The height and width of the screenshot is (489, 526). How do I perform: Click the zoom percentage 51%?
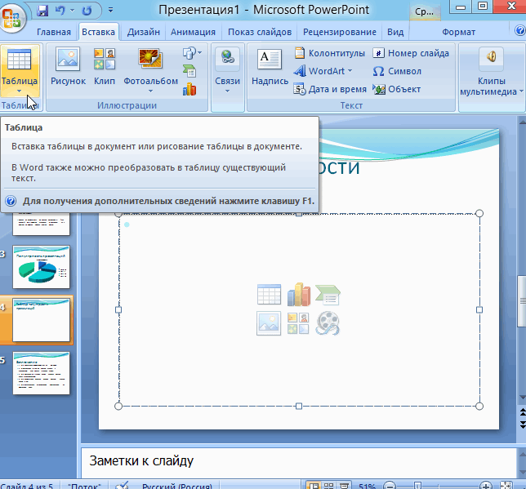367,486
